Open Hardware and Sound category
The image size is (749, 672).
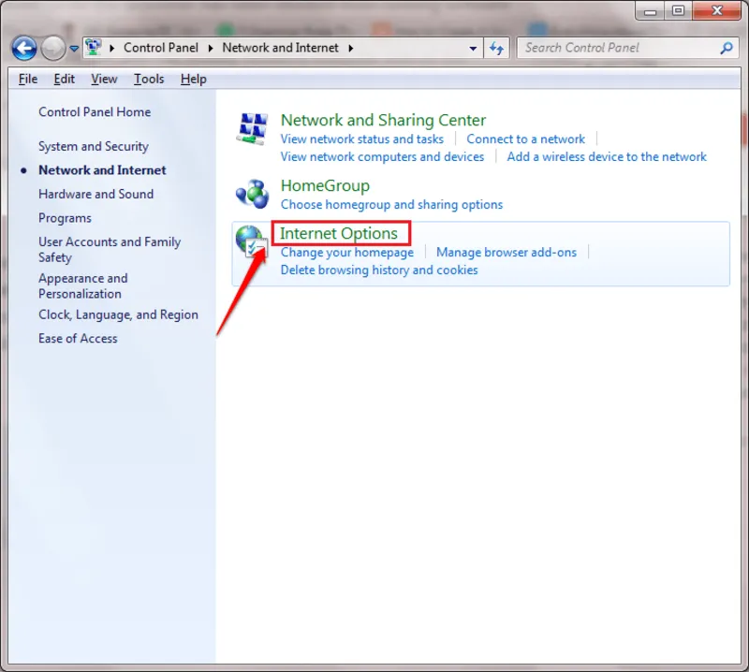[x=96, y=194]
